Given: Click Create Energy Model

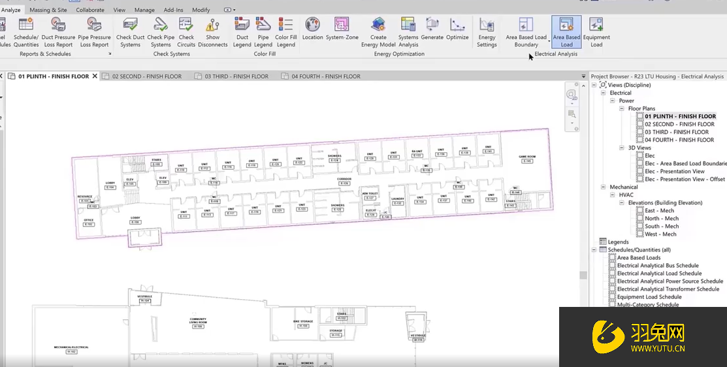Looking at the screenshot, I should (378, 32).
